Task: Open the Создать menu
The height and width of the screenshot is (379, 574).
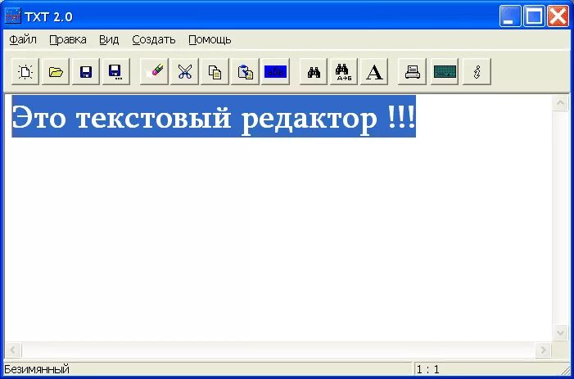Action: (x=154, y=39)
